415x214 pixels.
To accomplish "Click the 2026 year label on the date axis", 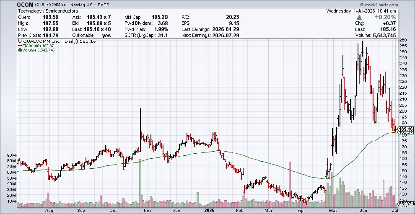I will click(x=209, y=211).
